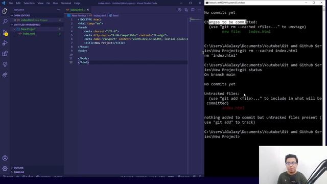Open the Live Share view icon
Screen dimensions: 327x184
(x=5, y=75)
